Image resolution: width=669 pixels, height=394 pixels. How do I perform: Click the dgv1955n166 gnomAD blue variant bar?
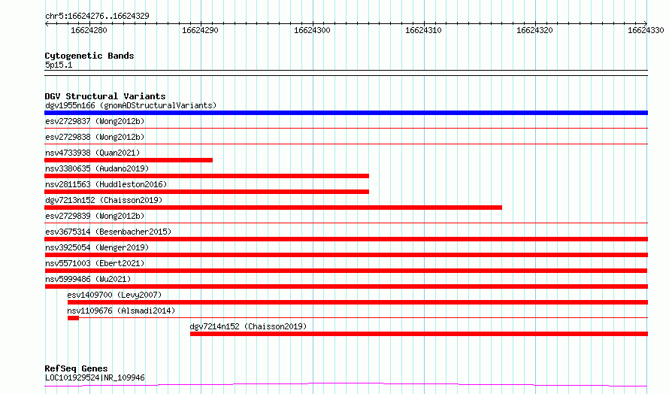346,113
